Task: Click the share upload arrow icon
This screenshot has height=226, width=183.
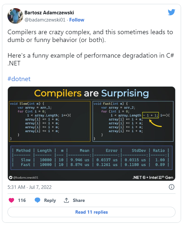Action: tap(66, 200)
